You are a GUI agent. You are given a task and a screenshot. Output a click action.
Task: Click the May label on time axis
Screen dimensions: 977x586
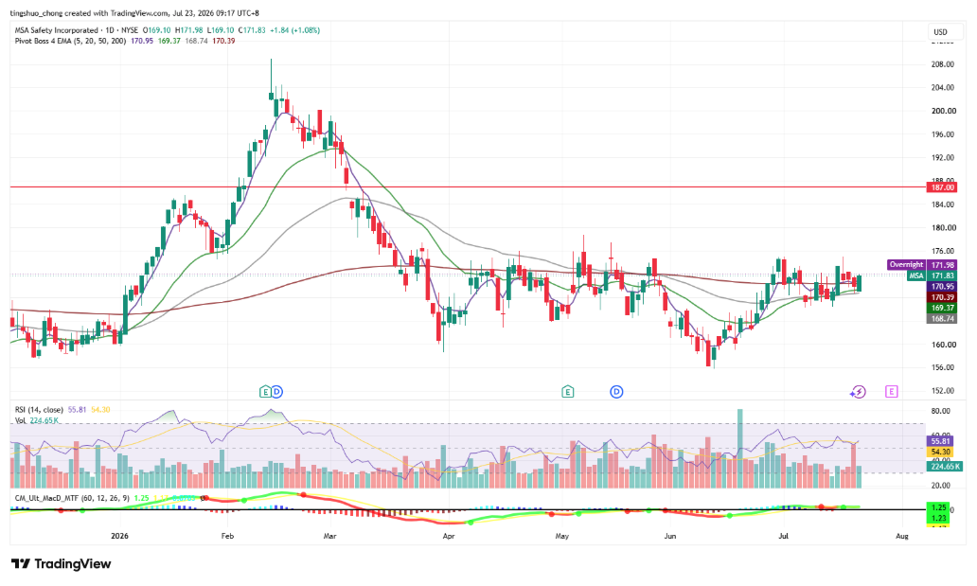pos(562,536)
